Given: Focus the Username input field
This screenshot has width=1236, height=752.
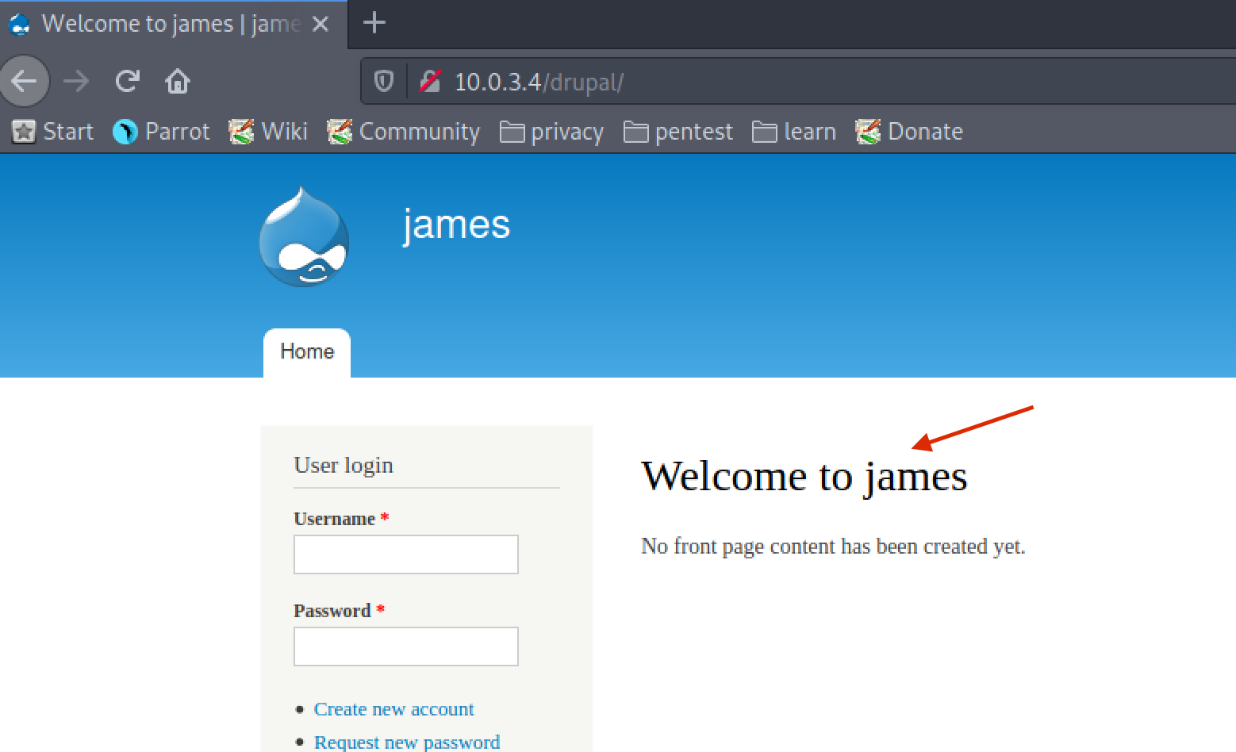Looking at the screenshot, I should click(405, 554).
